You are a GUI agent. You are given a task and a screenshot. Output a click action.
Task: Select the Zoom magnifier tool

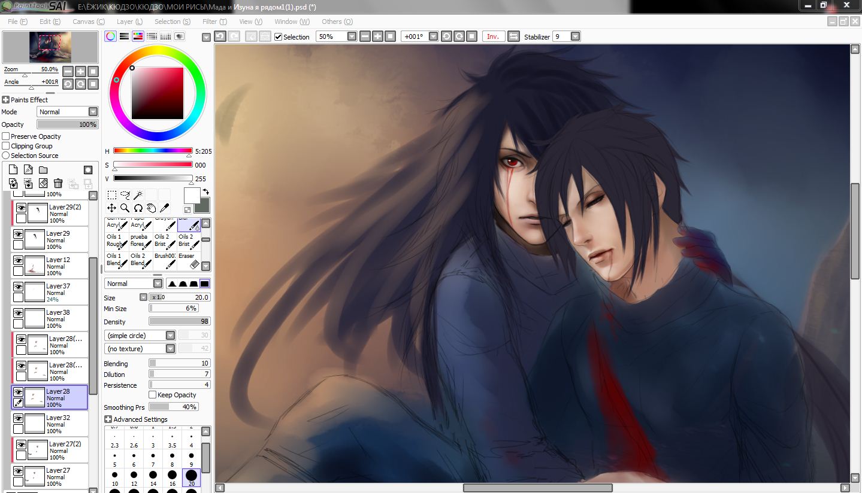pyautogui.click(x=125, y=208)
